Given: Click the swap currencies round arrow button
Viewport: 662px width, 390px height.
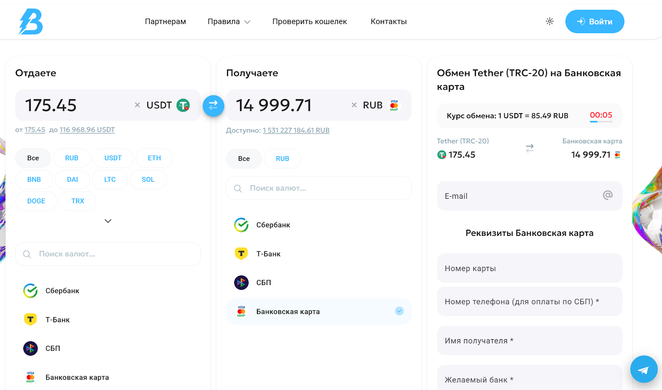Looking at the screenshot, I should (213, 106).
